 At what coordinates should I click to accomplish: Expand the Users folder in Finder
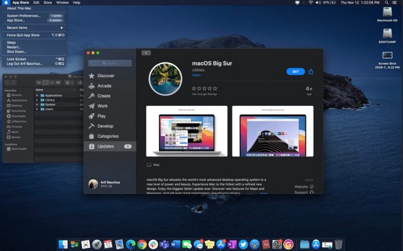(37, 109)
